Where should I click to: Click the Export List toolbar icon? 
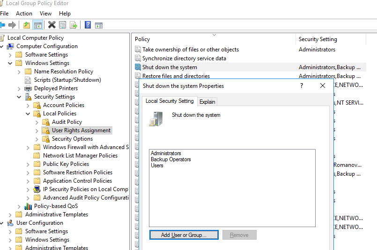[74, 25]
